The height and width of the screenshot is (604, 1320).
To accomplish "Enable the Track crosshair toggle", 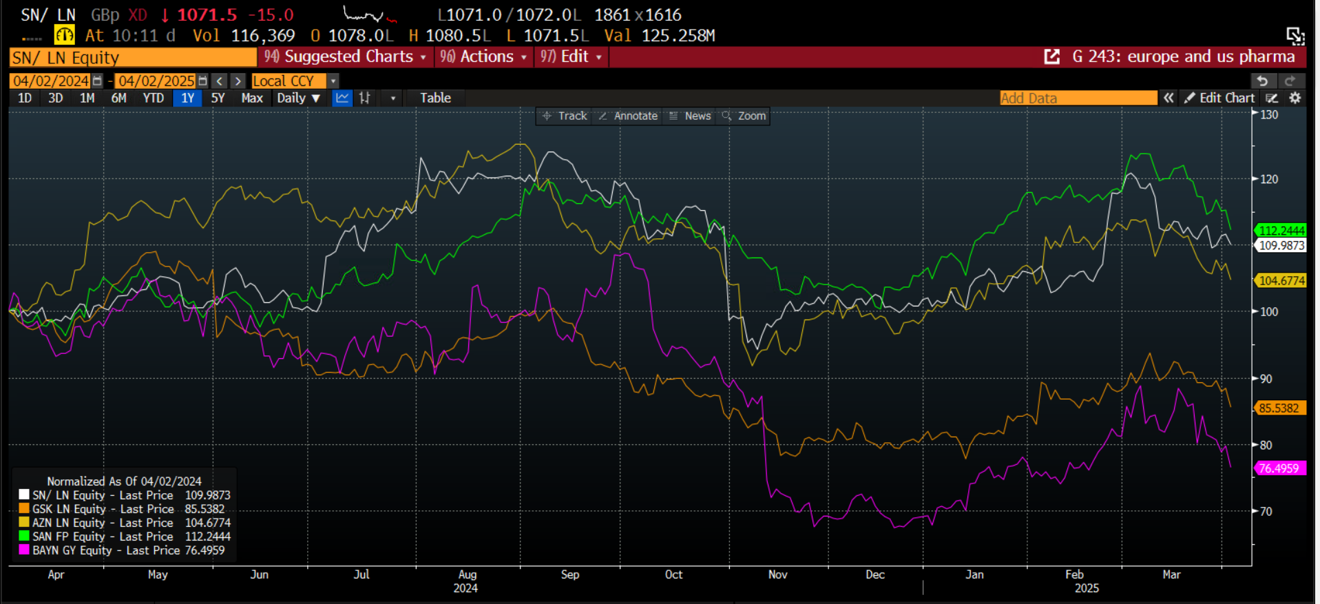I will (x=565, y=116).
